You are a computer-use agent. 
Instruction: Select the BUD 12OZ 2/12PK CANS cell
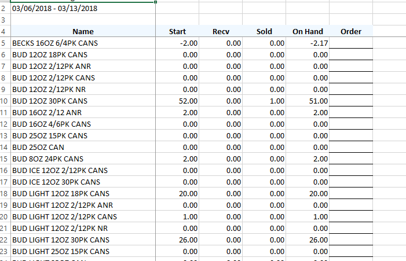[83, 78]
